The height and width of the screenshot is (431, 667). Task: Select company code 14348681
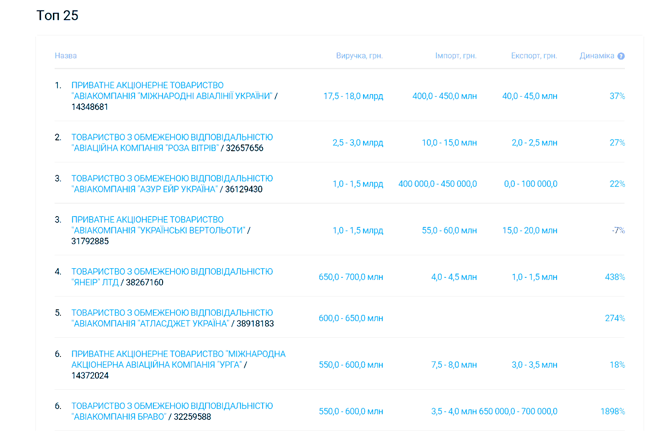(x=90, y=107)
